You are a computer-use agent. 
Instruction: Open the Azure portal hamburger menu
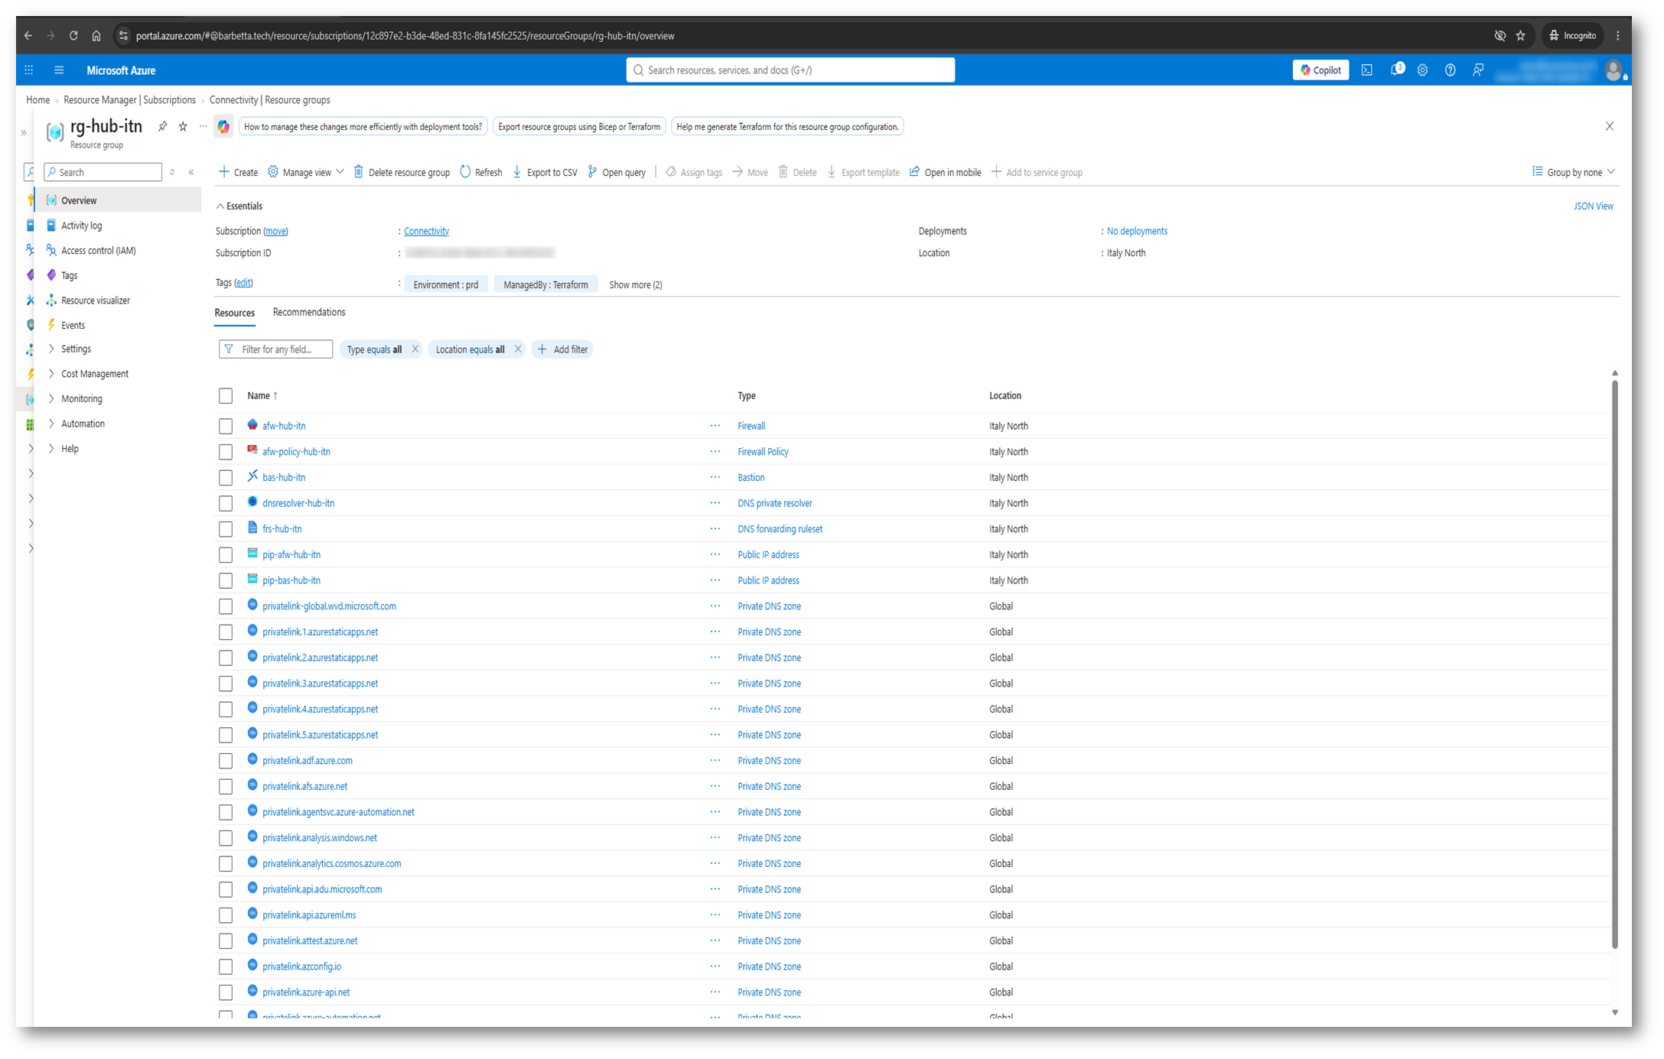point(59,70)
